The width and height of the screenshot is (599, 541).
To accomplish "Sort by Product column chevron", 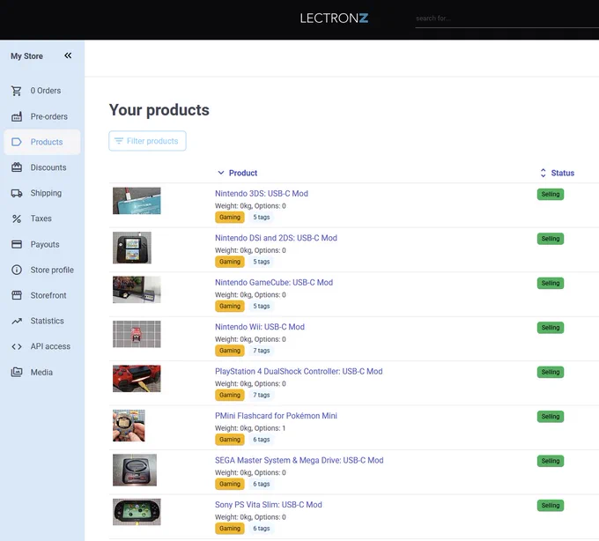I will (x=221, y=173).
